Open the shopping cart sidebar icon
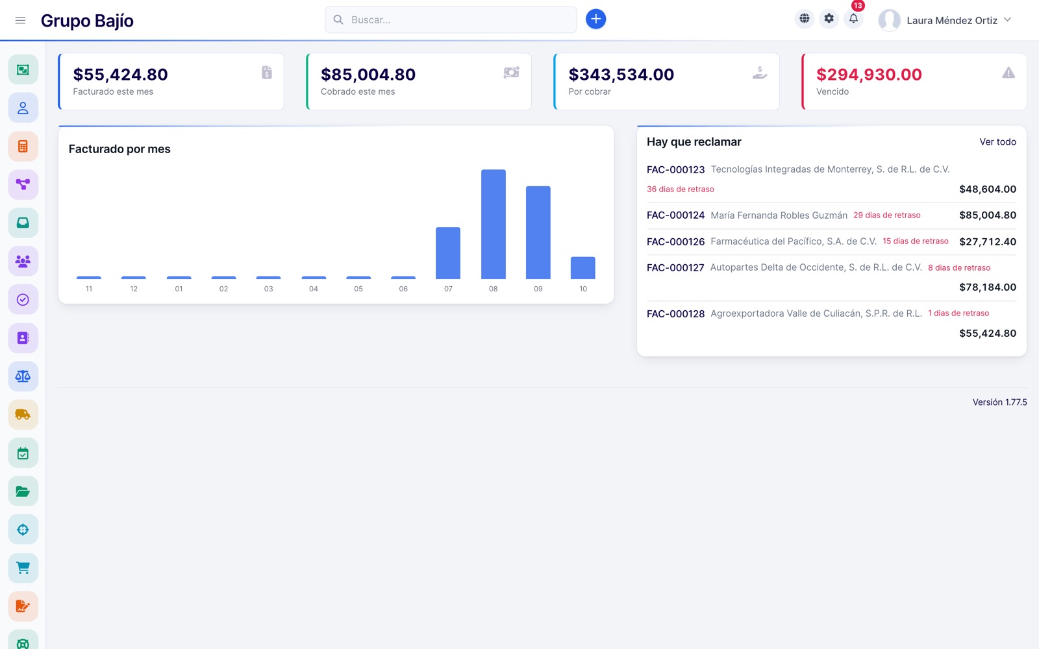 (x=23, y=568)
